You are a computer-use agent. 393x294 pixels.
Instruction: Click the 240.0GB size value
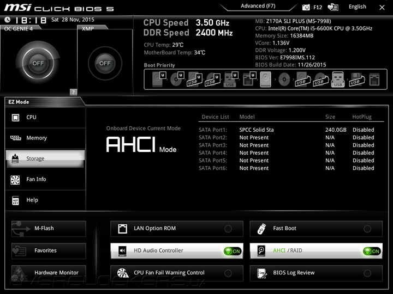[x=336, y=130]
